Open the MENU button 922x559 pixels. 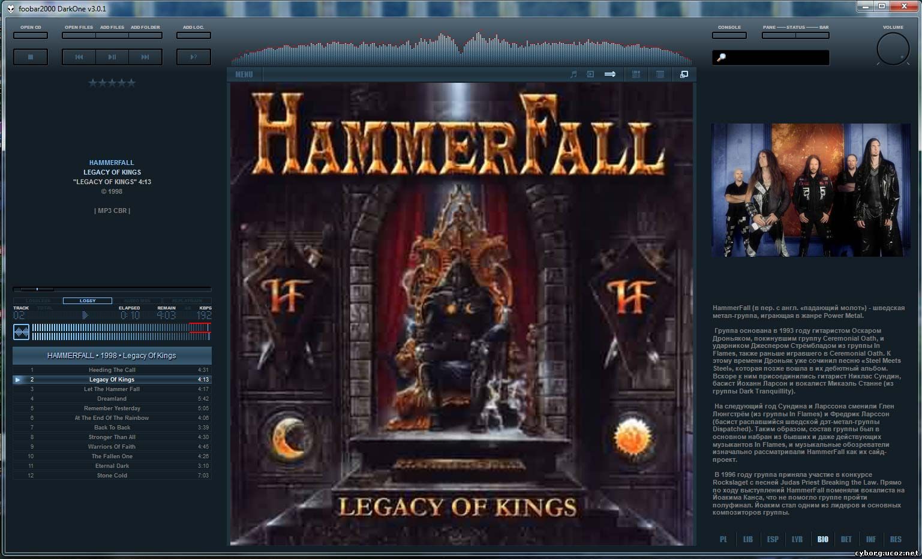tap(244, 74)
